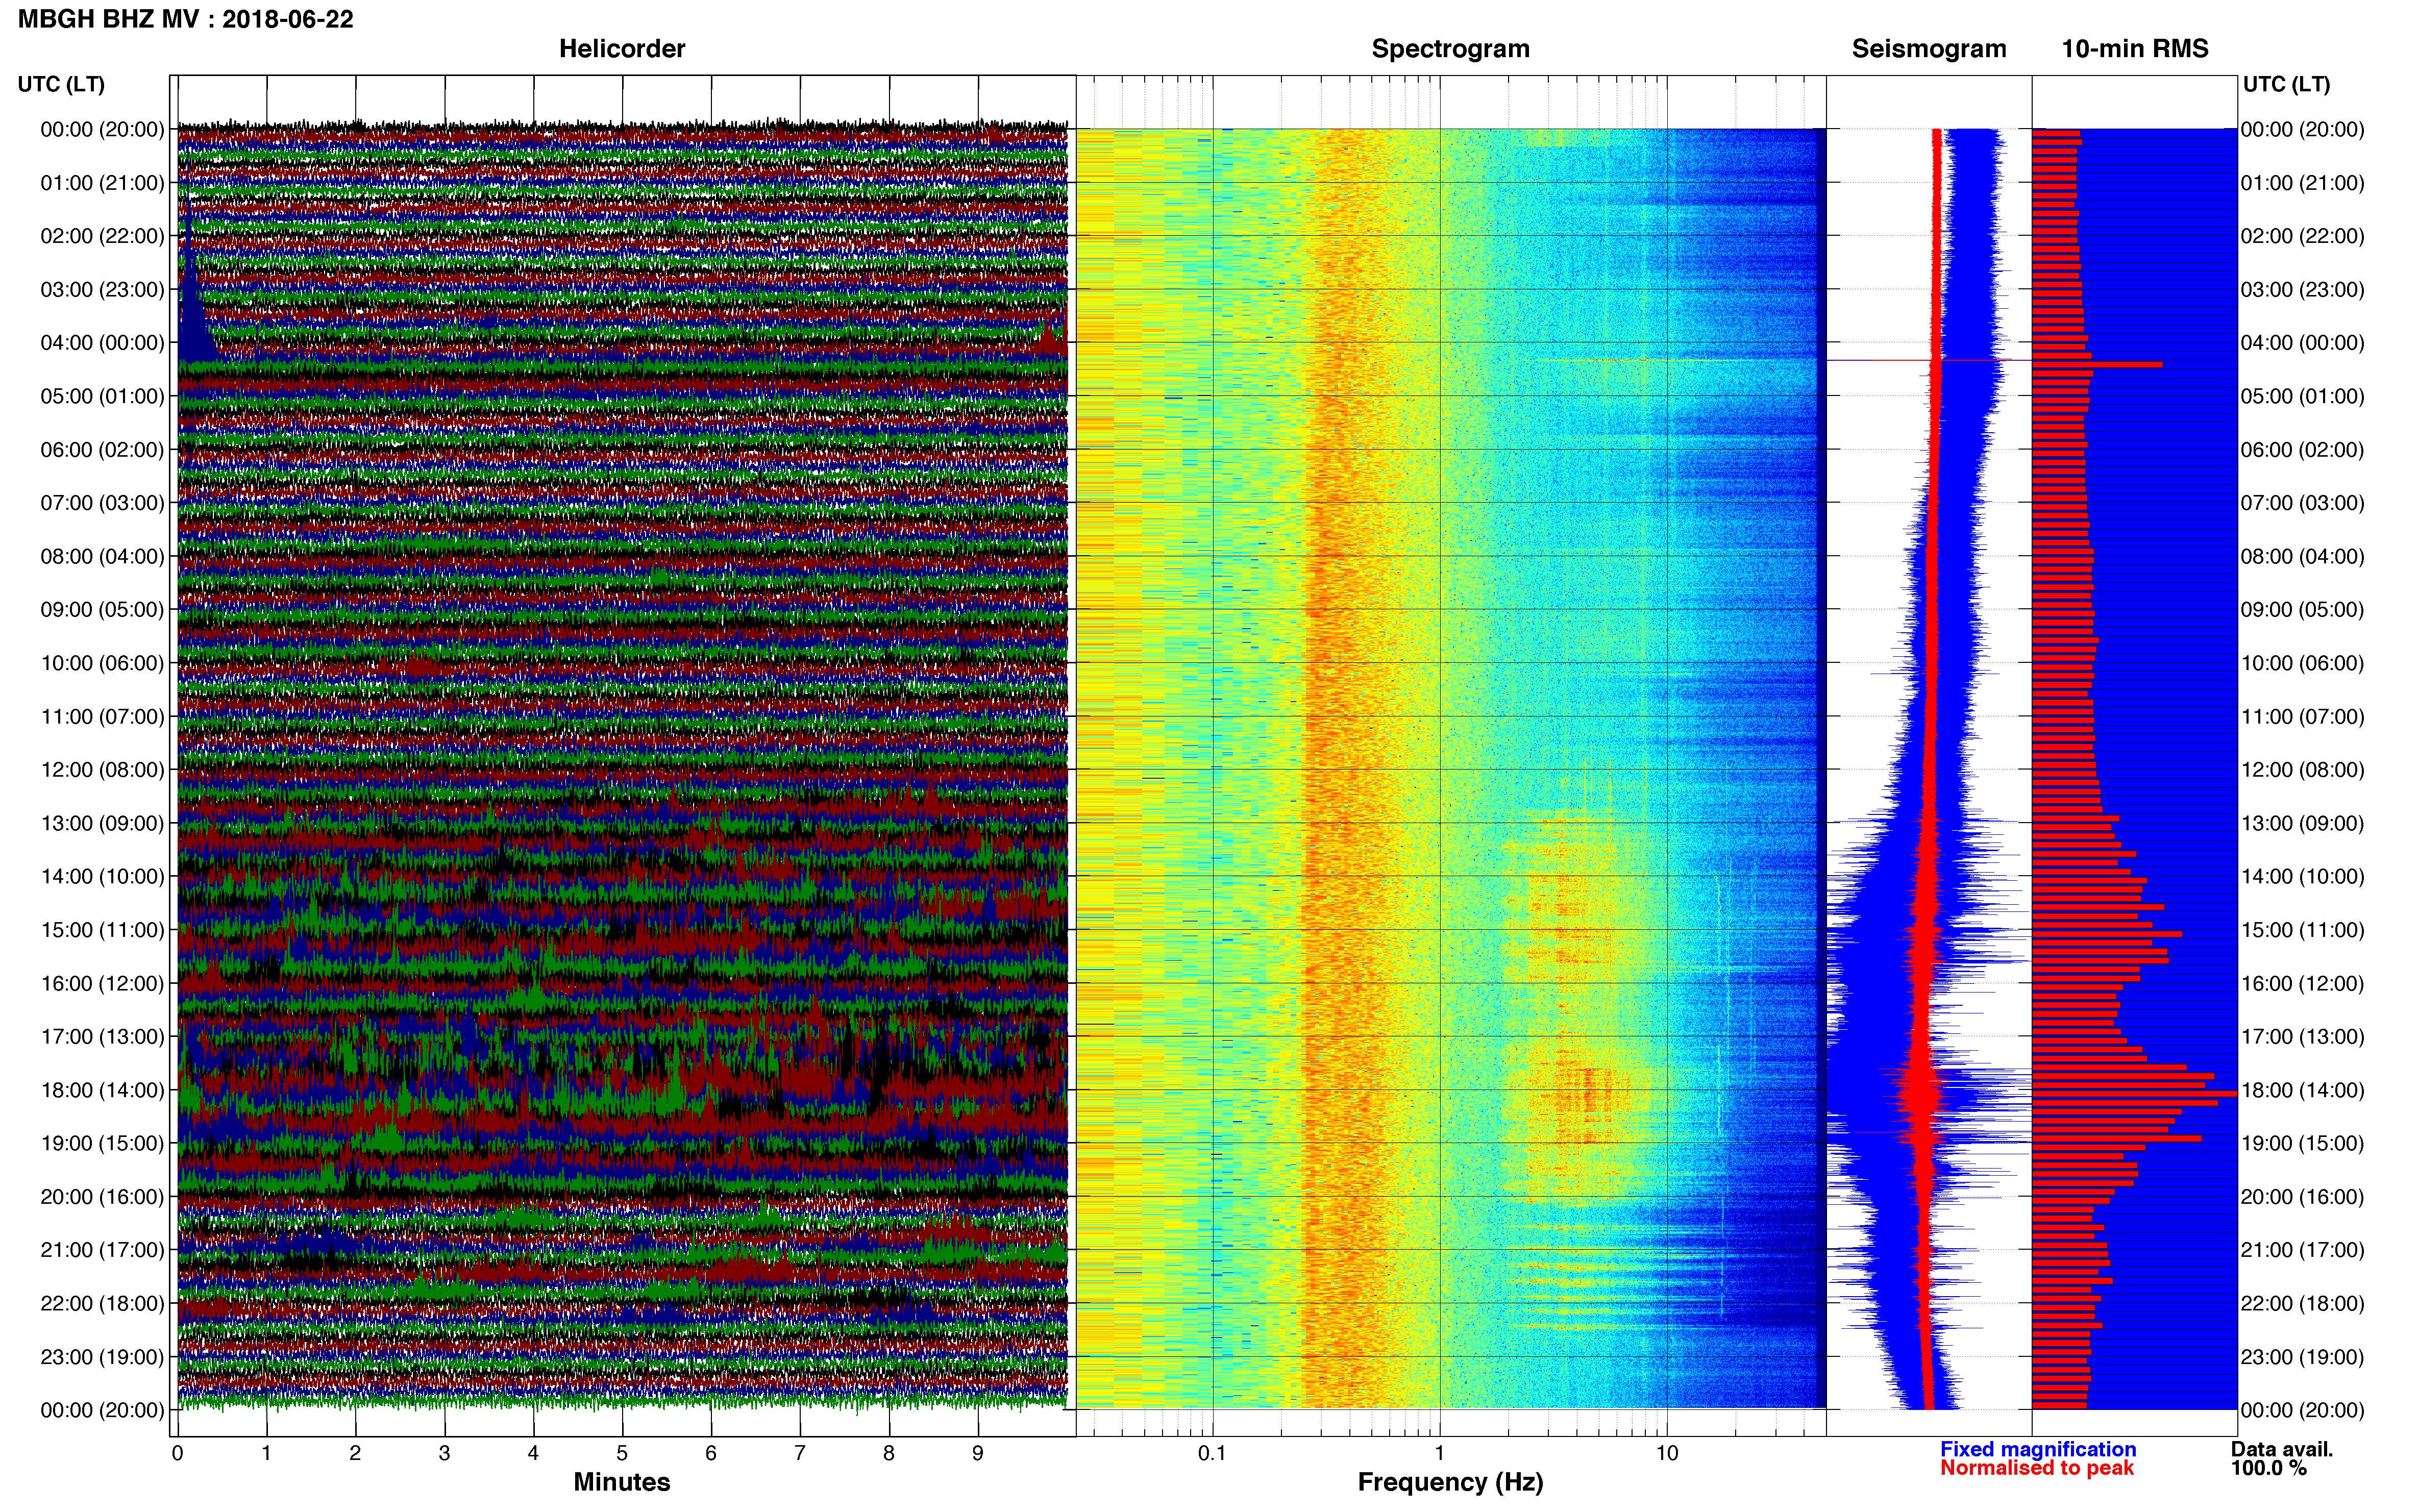Viewport: 2419px width, 1512px height.
Task: Click '05:00 (01:00)' on the left time axis
Action: [x=102, y=396]
